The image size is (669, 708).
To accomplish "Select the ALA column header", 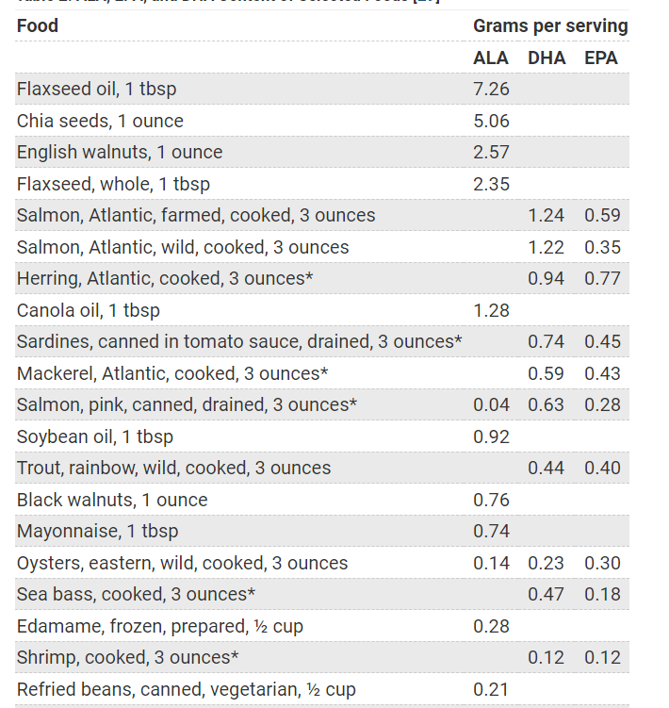I will 490,58.
